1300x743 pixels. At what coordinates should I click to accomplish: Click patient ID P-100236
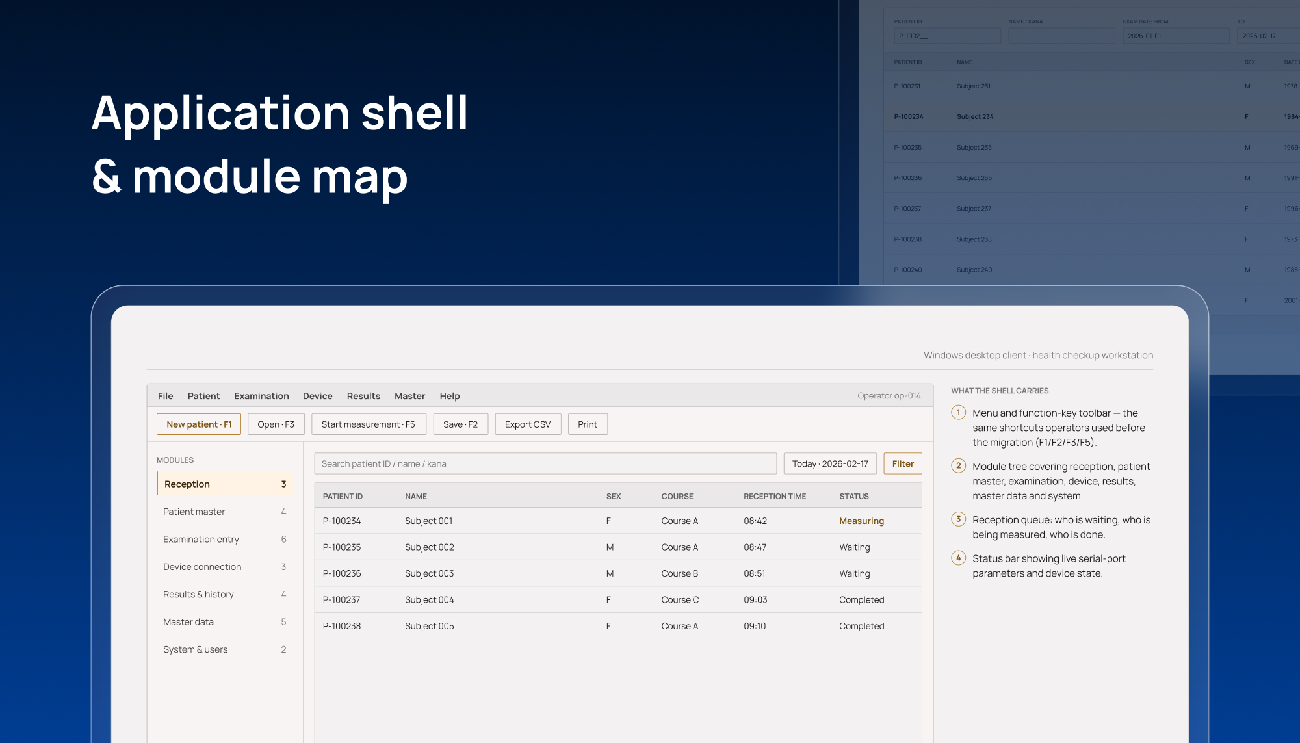pyautogui.click(x=342, y=573)
